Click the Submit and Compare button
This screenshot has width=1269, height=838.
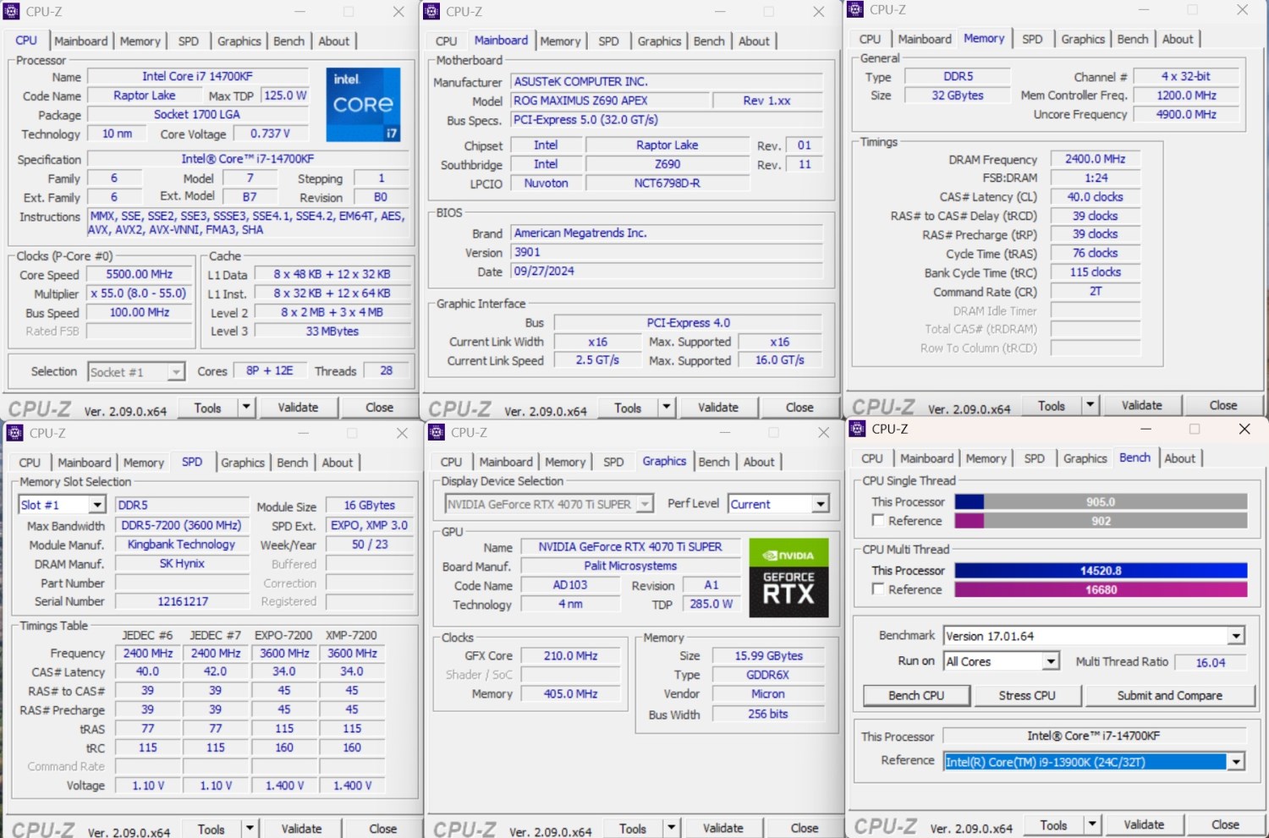pos(1169,695)
